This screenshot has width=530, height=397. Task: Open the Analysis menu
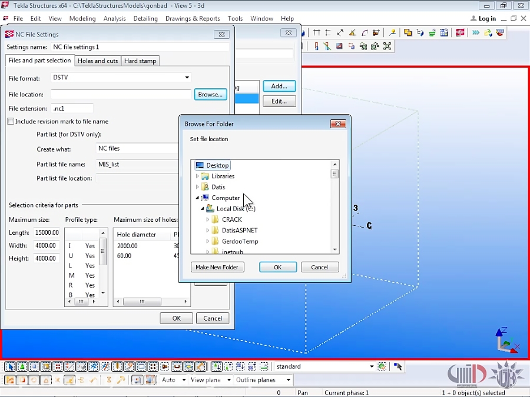(115, 19)
